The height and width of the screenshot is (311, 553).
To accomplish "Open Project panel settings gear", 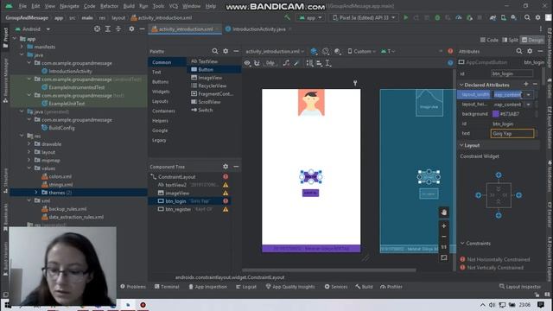I will (x=131, y=29).
